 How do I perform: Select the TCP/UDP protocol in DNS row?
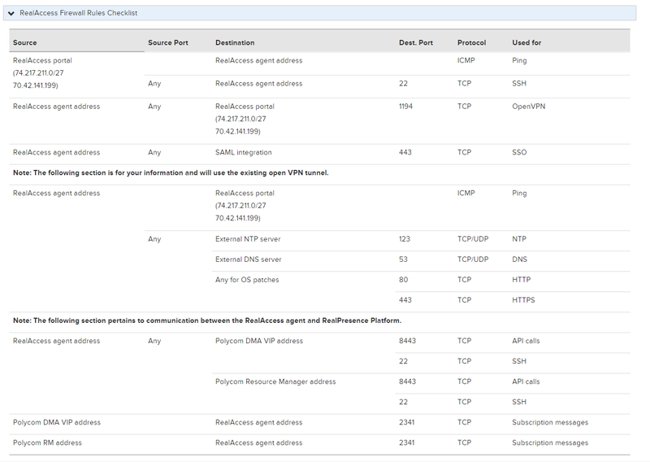[x=473, y=259]
